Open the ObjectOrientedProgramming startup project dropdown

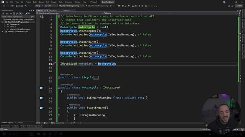point(72,6)
